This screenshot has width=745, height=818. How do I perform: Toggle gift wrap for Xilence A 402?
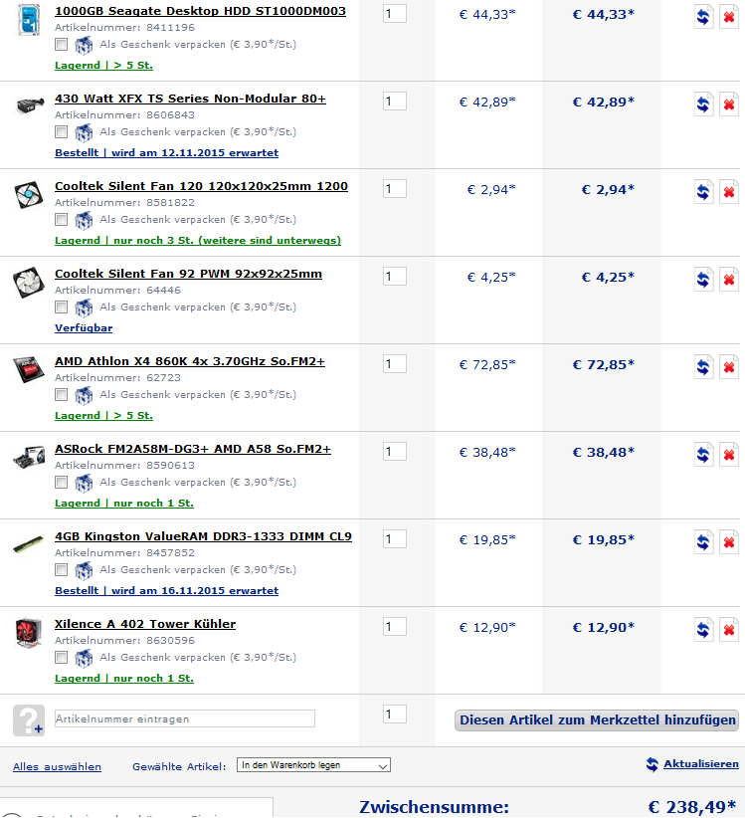[61, 658]
